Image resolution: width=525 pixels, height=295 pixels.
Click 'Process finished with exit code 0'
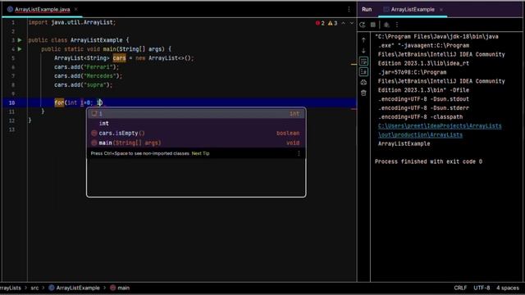coord(428,161)
